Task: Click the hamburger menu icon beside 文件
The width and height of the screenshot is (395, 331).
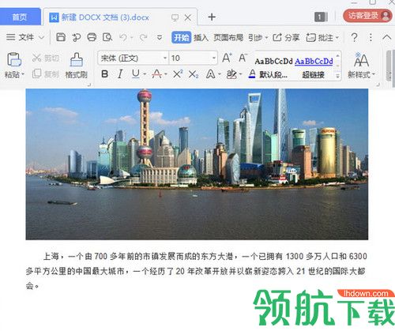Action: pos(10,37)
